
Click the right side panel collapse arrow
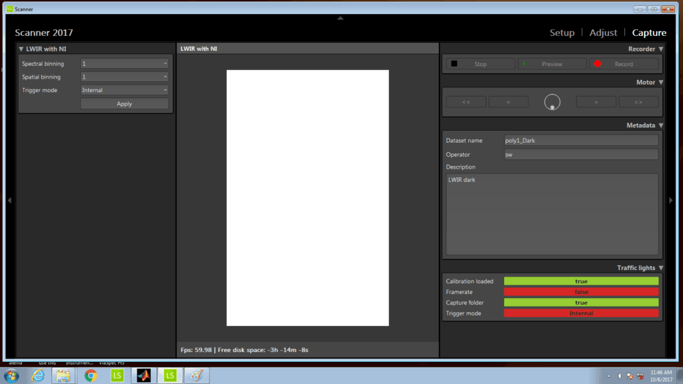(671, 200)
